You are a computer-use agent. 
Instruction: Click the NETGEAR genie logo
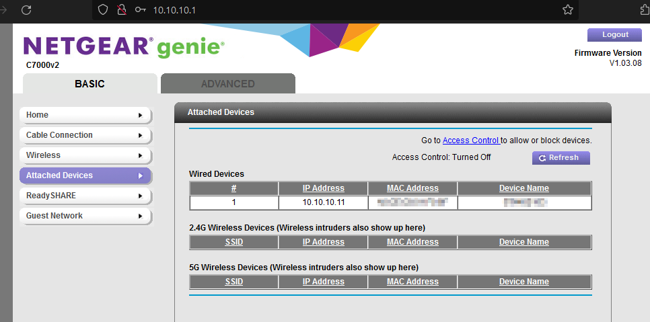tap(124, 46)
